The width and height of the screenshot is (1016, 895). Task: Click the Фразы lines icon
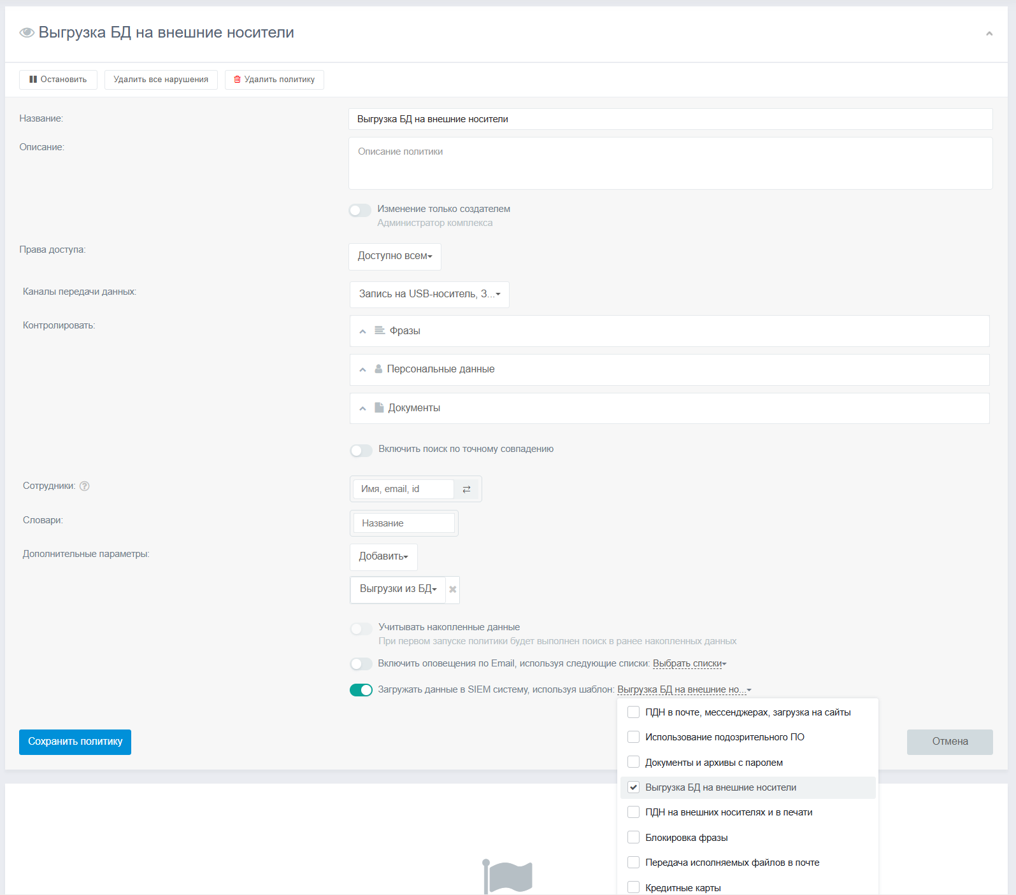(x=380, y=330)
